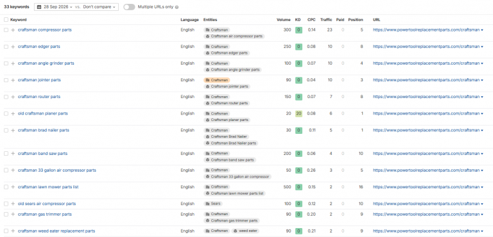Expand the plus icon for craftsman jointer parts

(13, 80)
